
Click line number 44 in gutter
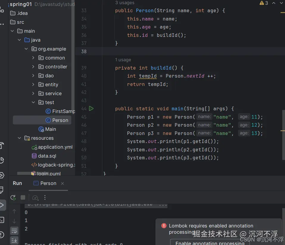click(84, 109)
